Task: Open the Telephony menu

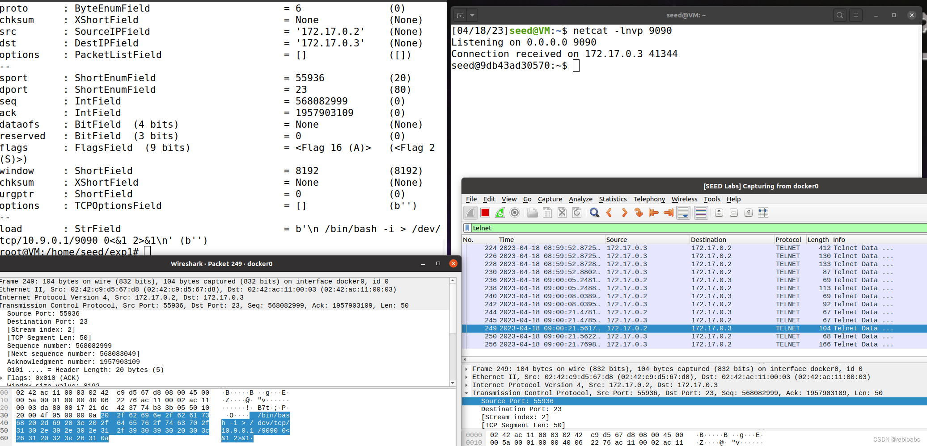Action: [649, 199]
